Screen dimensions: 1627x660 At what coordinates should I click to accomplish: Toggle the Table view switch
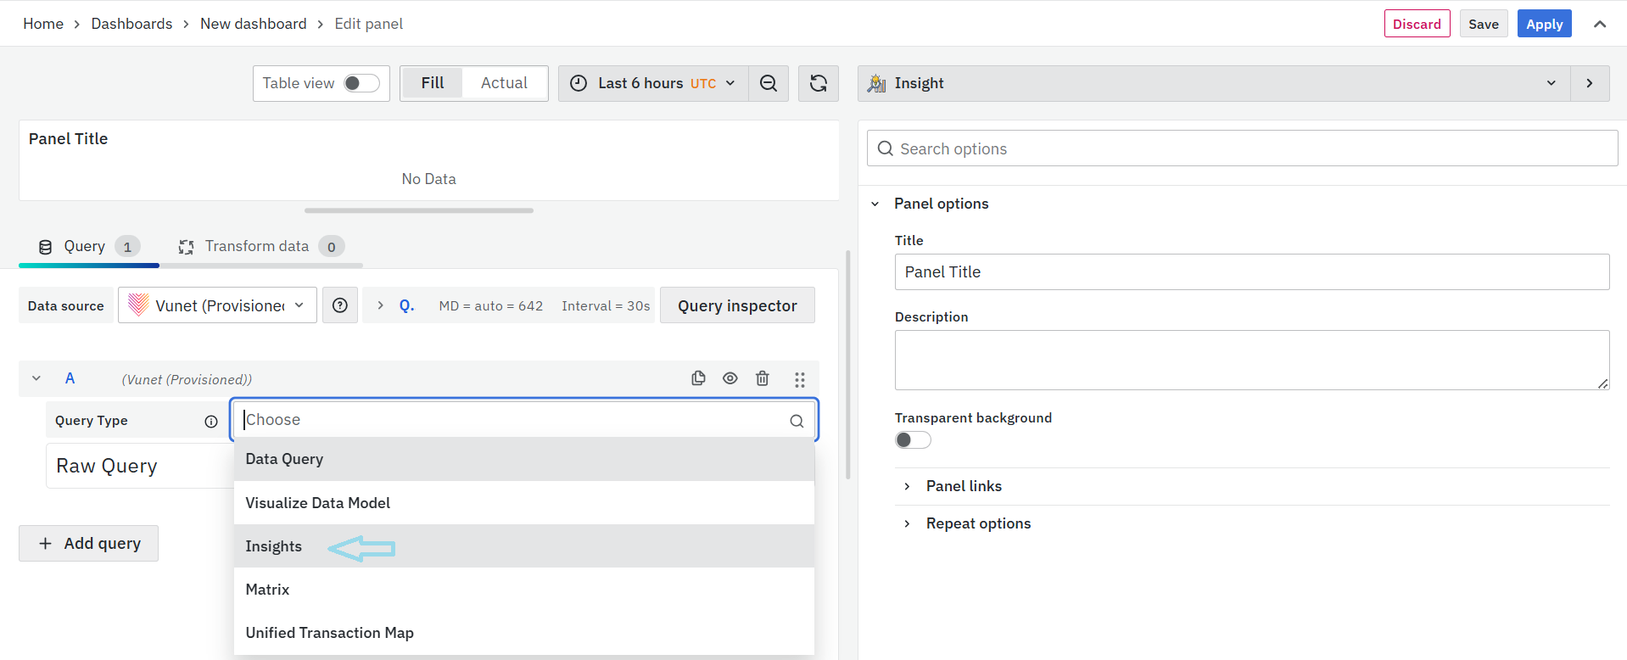361,83
